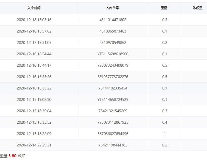Select tracking number 75421198444382
The width and height of the screenshot is (207, 162).
pyautogui.click(x=113, y=145)
